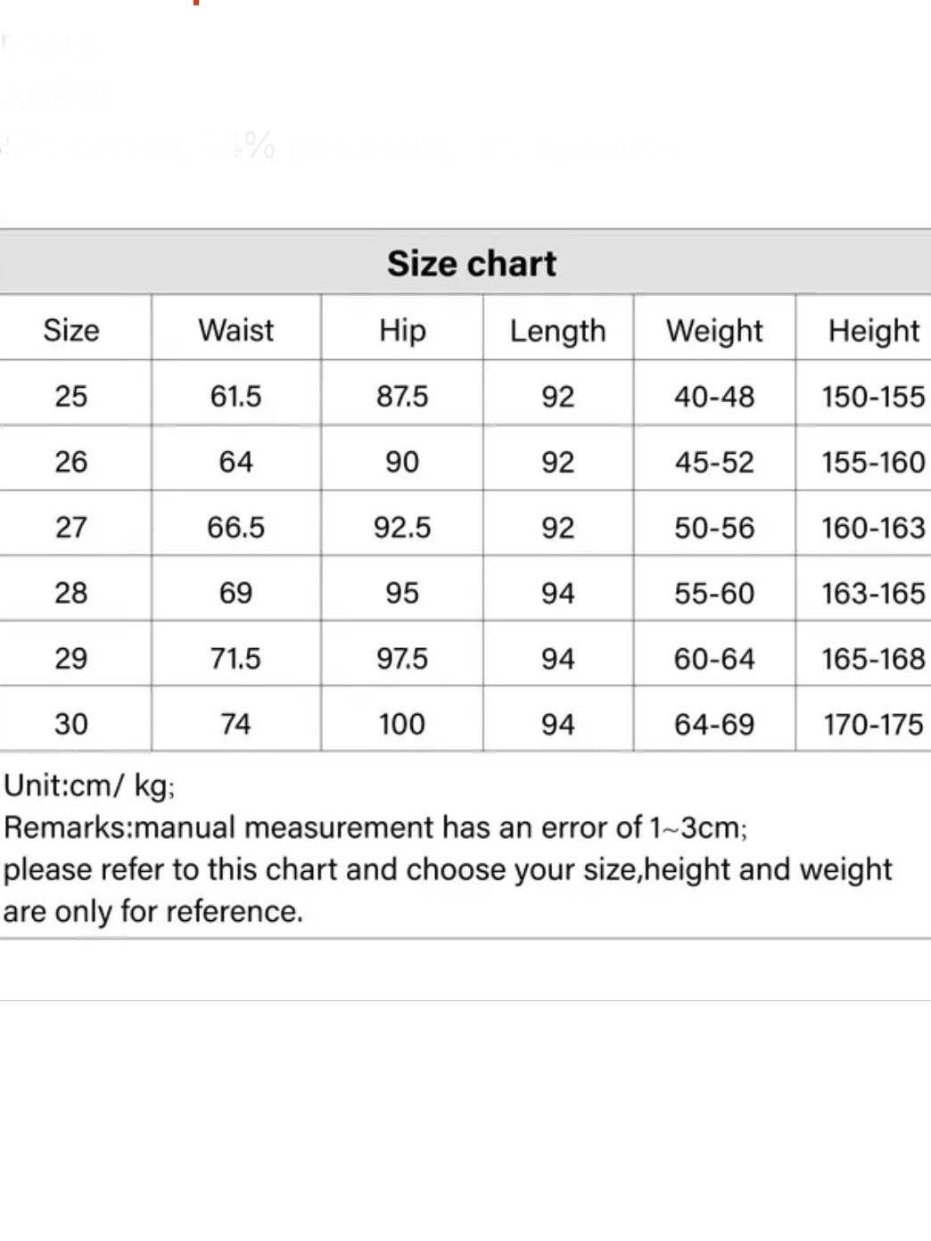Click the Unit:cm/ kg note text

(x=90, y=785)
